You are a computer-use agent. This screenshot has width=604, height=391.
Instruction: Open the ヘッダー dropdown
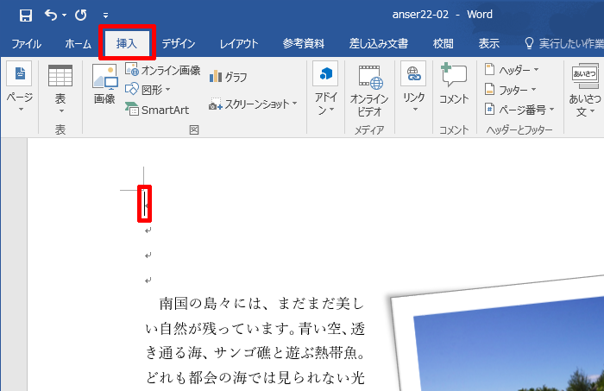pyautogui.click(x=512, y=70)
